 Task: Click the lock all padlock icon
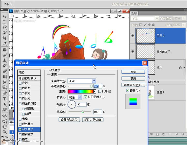(x=153, y=25)
